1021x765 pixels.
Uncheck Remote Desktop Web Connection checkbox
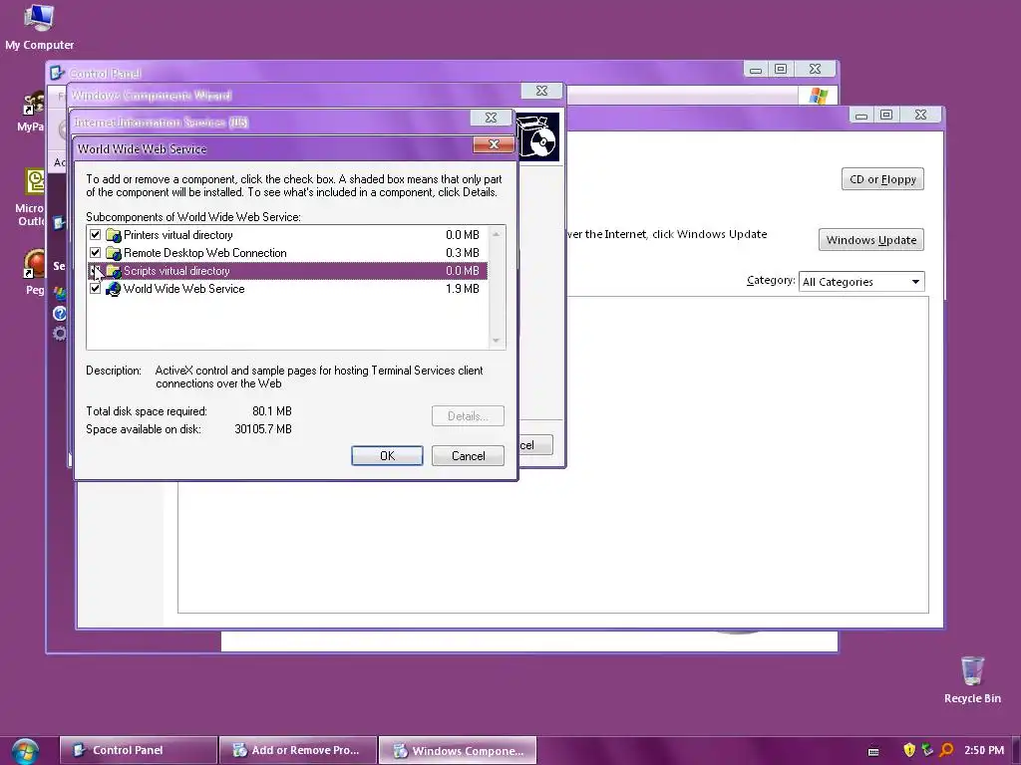click(x=95, y=252)
